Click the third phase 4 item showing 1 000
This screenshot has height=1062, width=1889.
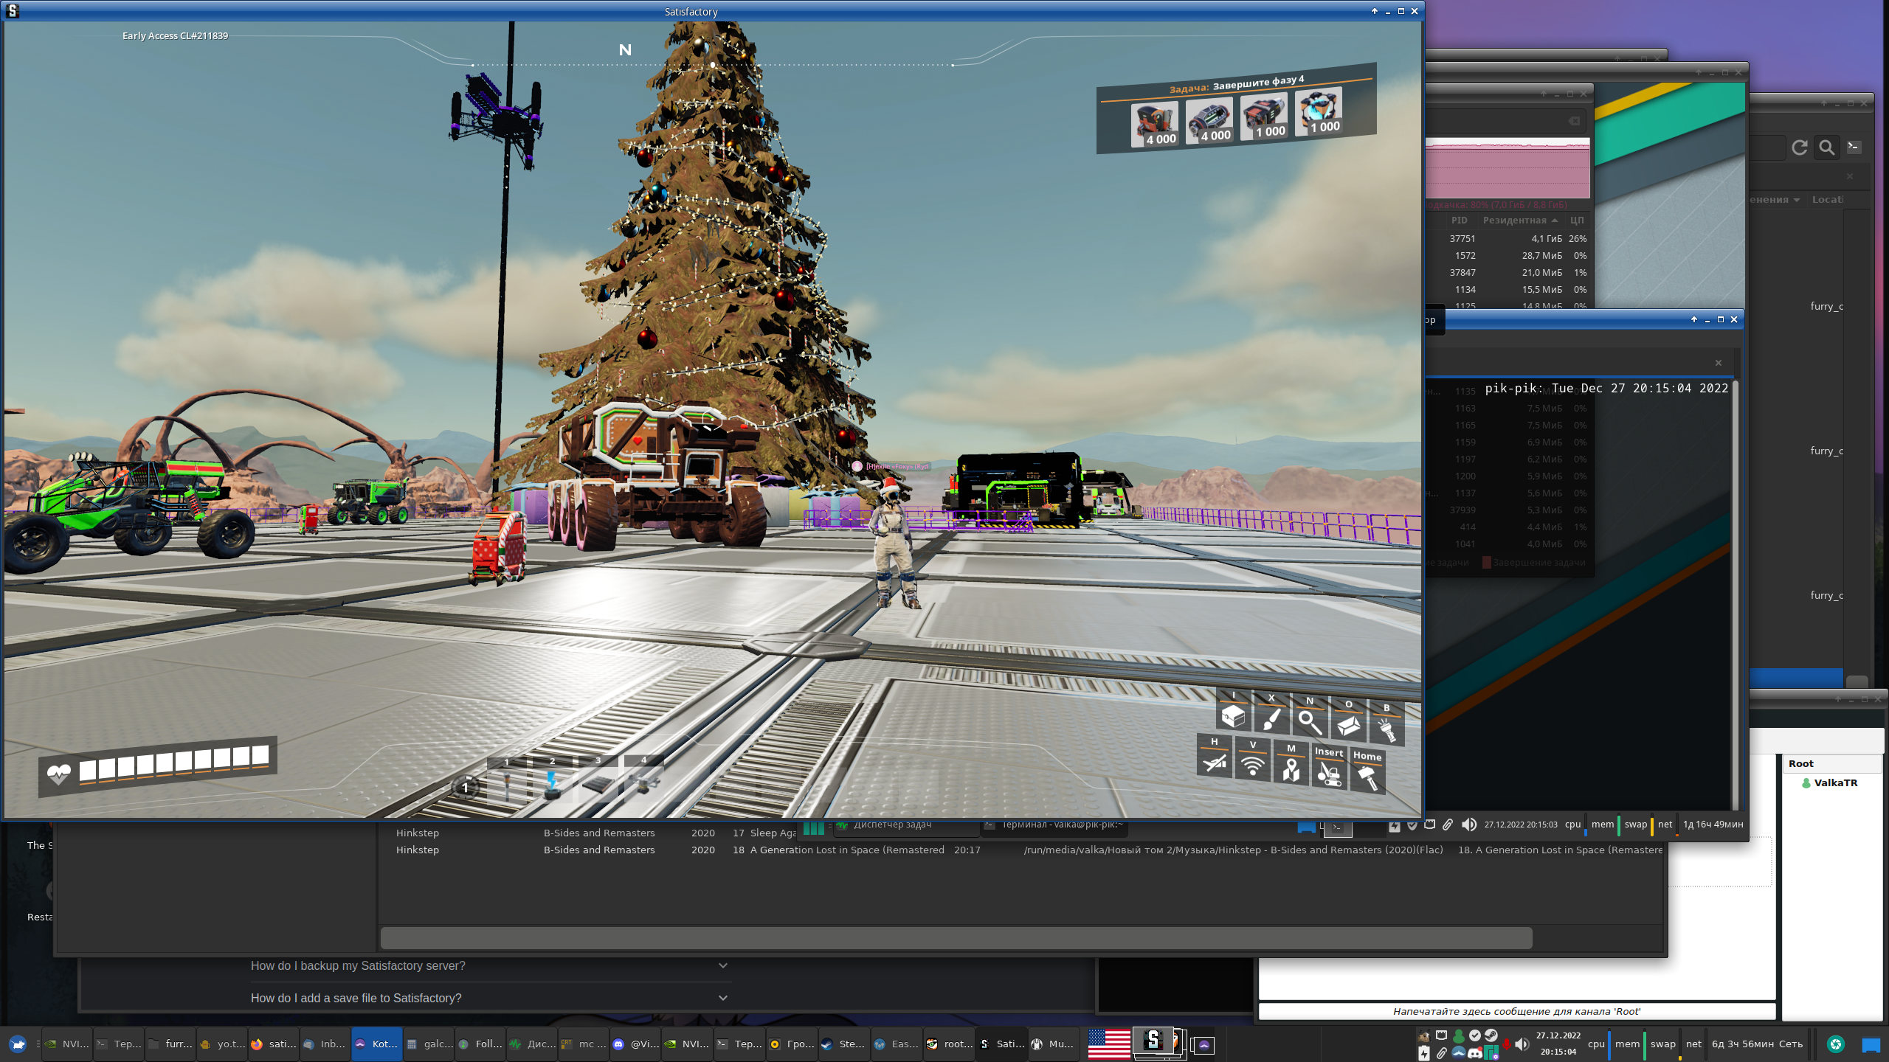(x=1265, y=116)
